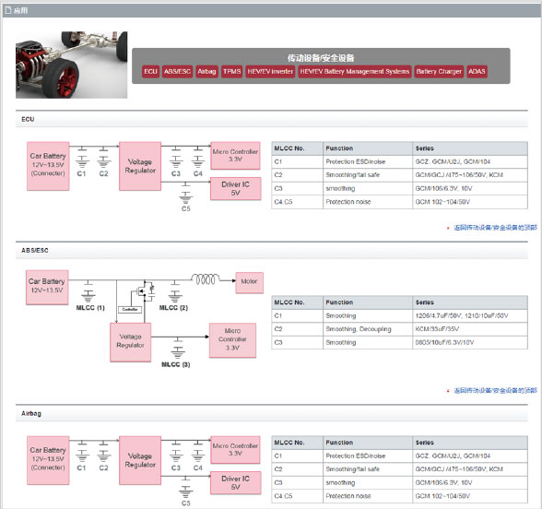Screen dimensions: 542x509
Task: Open the TPMS category button
Action: (x=231, y=72)
